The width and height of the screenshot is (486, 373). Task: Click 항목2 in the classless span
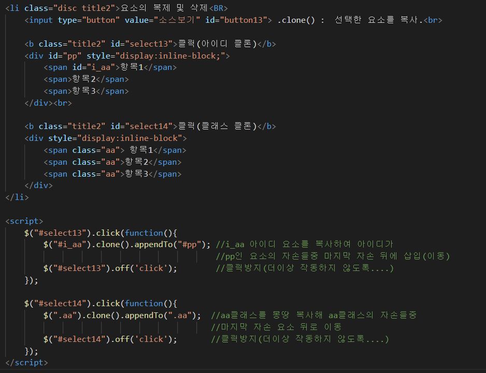pyautogui.click(x=84, y=79)
